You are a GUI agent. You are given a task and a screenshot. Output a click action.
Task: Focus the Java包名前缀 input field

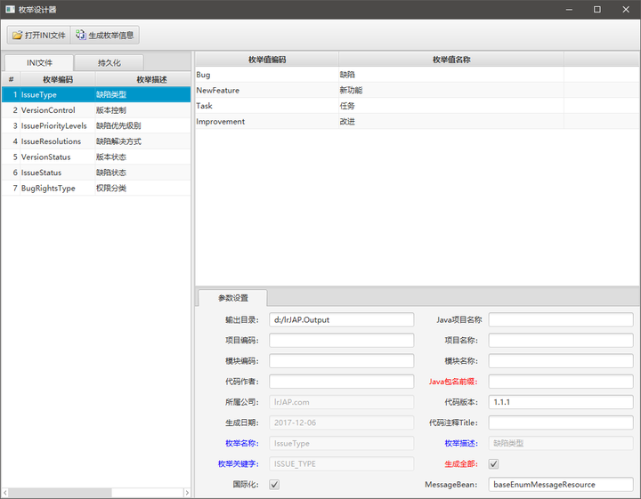561,382
